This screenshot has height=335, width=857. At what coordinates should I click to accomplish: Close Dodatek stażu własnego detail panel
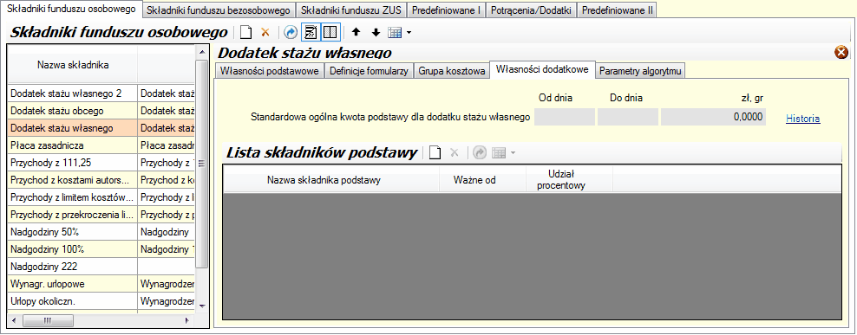coord(841,53)
